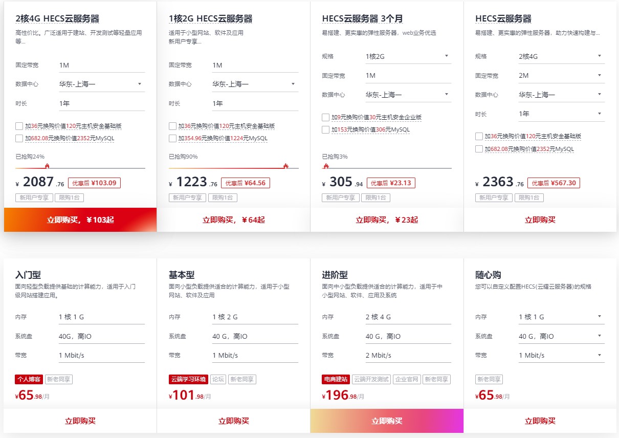The image size is (619, 438).
Task: Expand 系统盘 dropdown in 随心购 card
Action: 561,336
